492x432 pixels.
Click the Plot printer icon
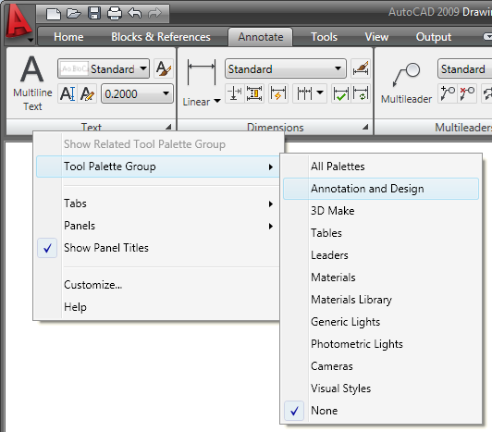coord(115,14)
